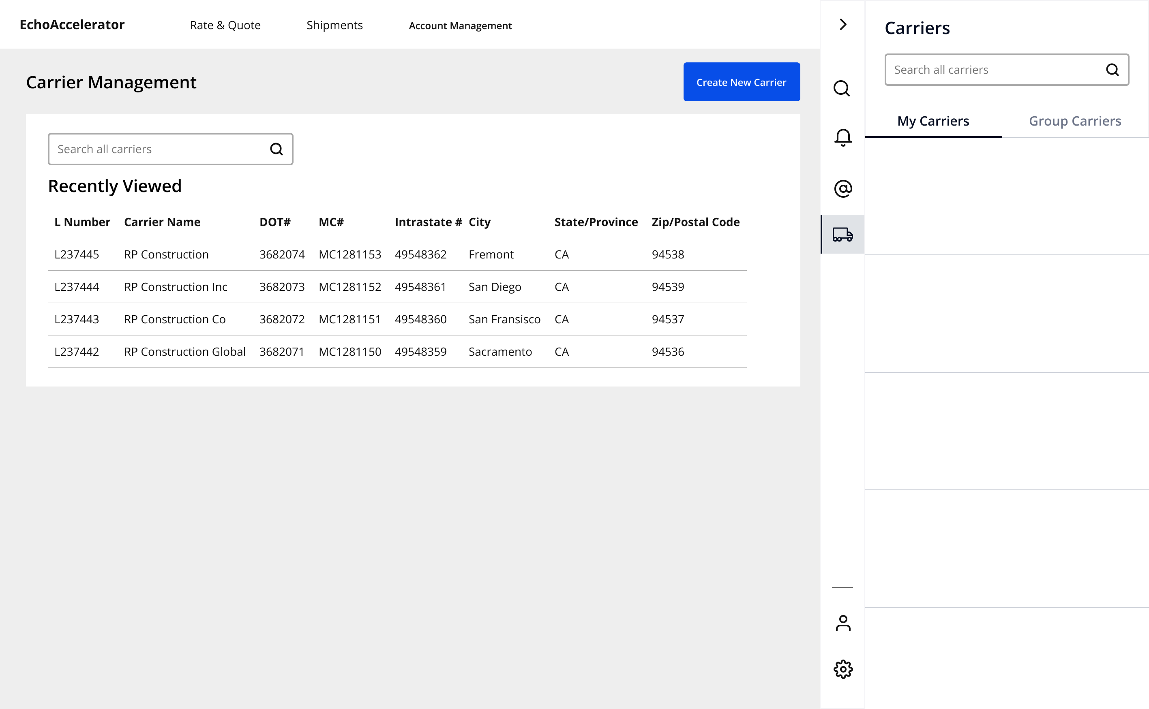Focus Carriers panel search all carriers field
This screenshot has width=1149, height=709.
pos(1007,70)
